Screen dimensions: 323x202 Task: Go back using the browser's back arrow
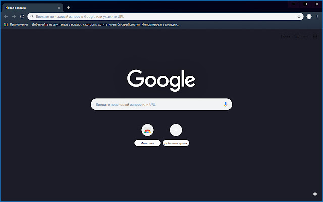(x=6, y=17)
